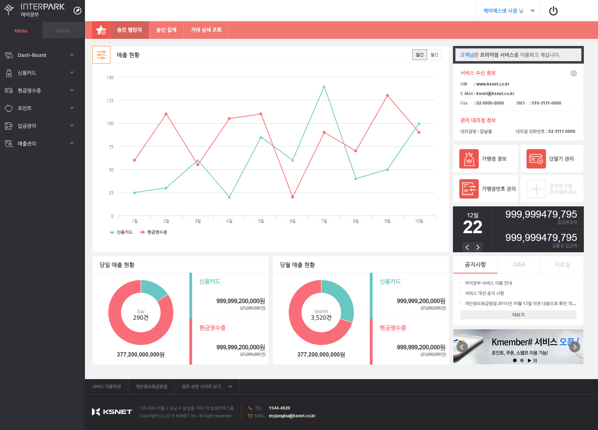Expand the 입금관리 menu

tap(72, 125)
